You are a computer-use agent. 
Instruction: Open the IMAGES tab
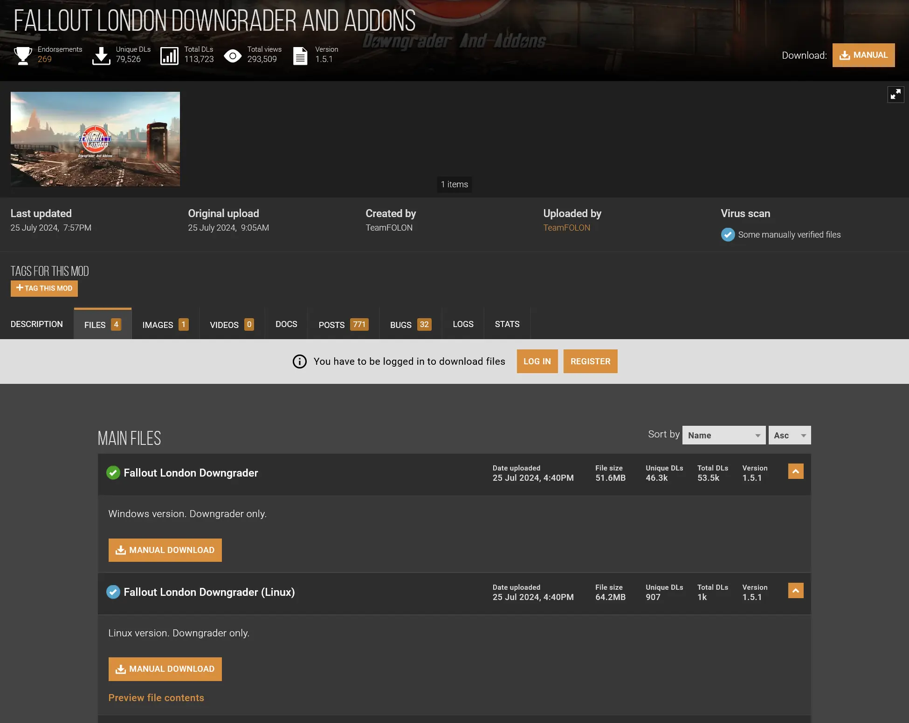(165, 324)
